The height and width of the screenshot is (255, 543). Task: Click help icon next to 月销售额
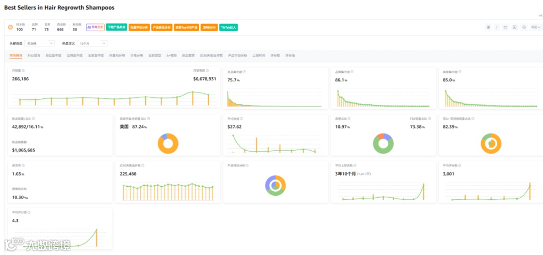pos(207,70)
